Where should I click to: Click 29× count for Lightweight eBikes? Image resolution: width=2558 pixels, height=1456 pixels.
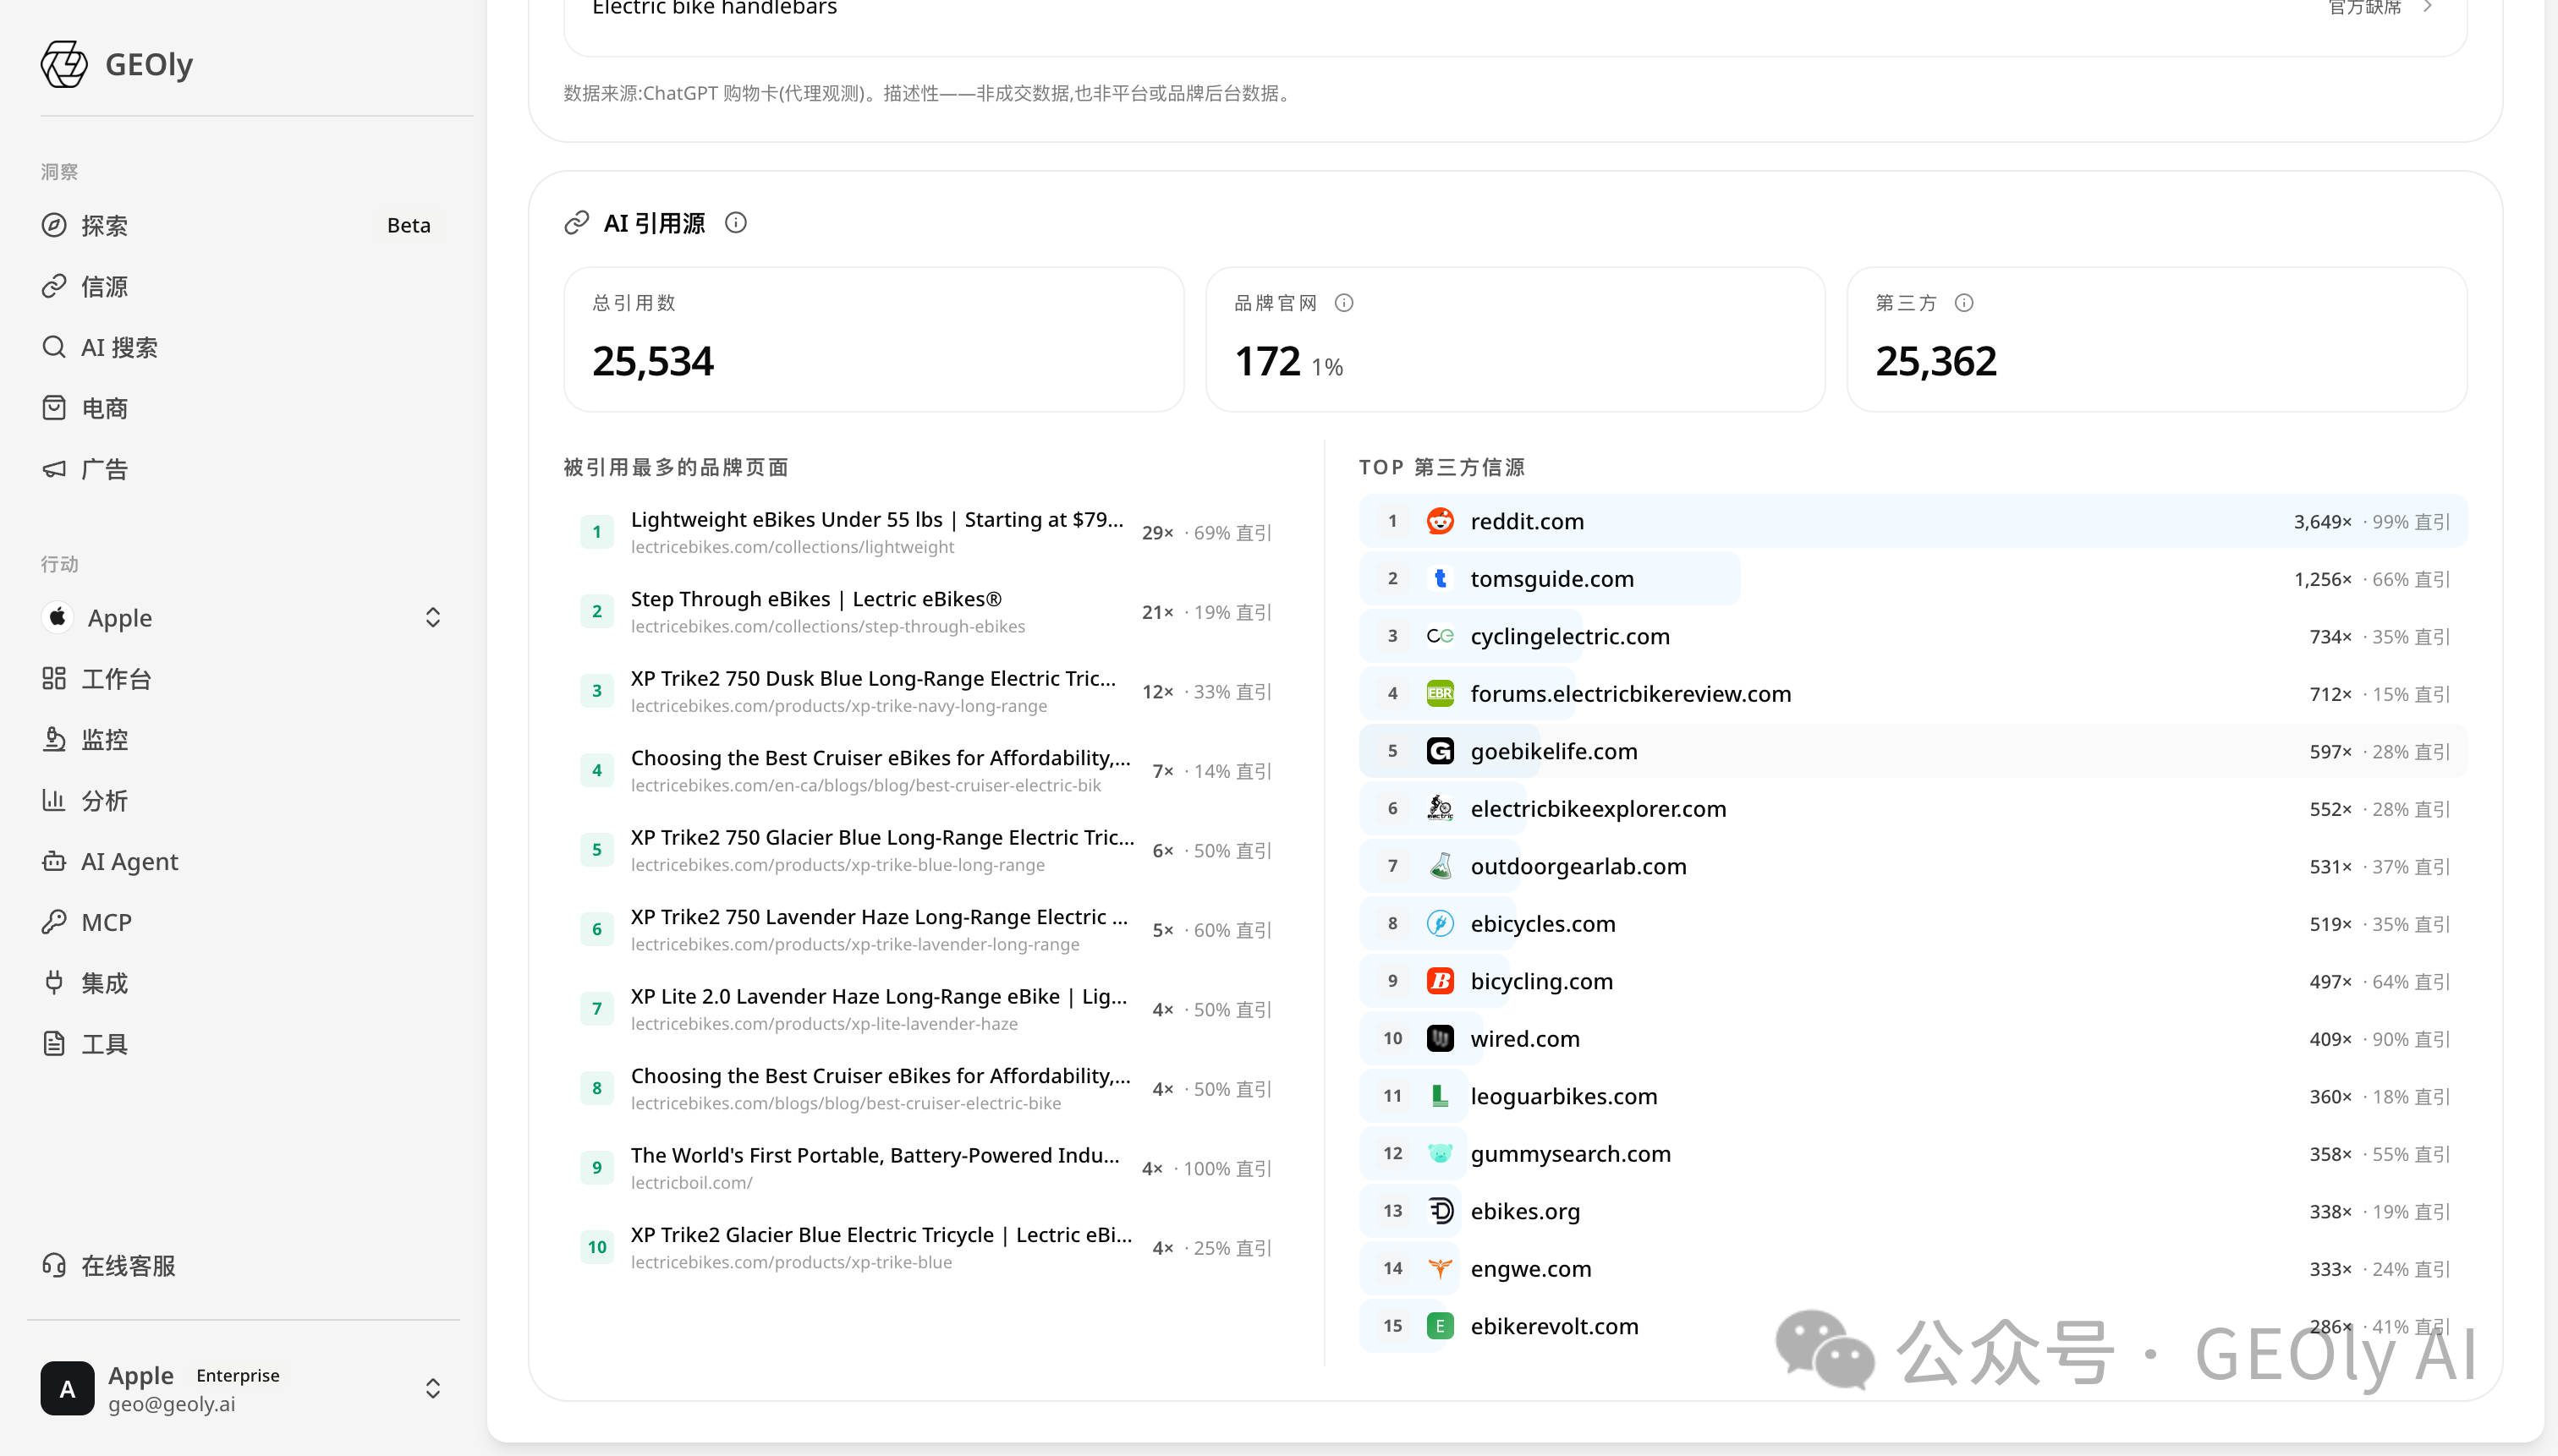click(1157, 533)
